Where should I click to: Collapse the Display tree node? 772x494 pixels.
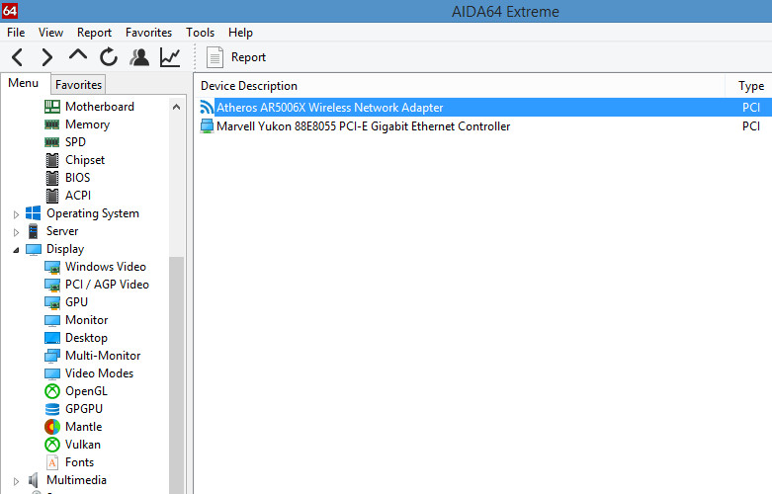16,250
